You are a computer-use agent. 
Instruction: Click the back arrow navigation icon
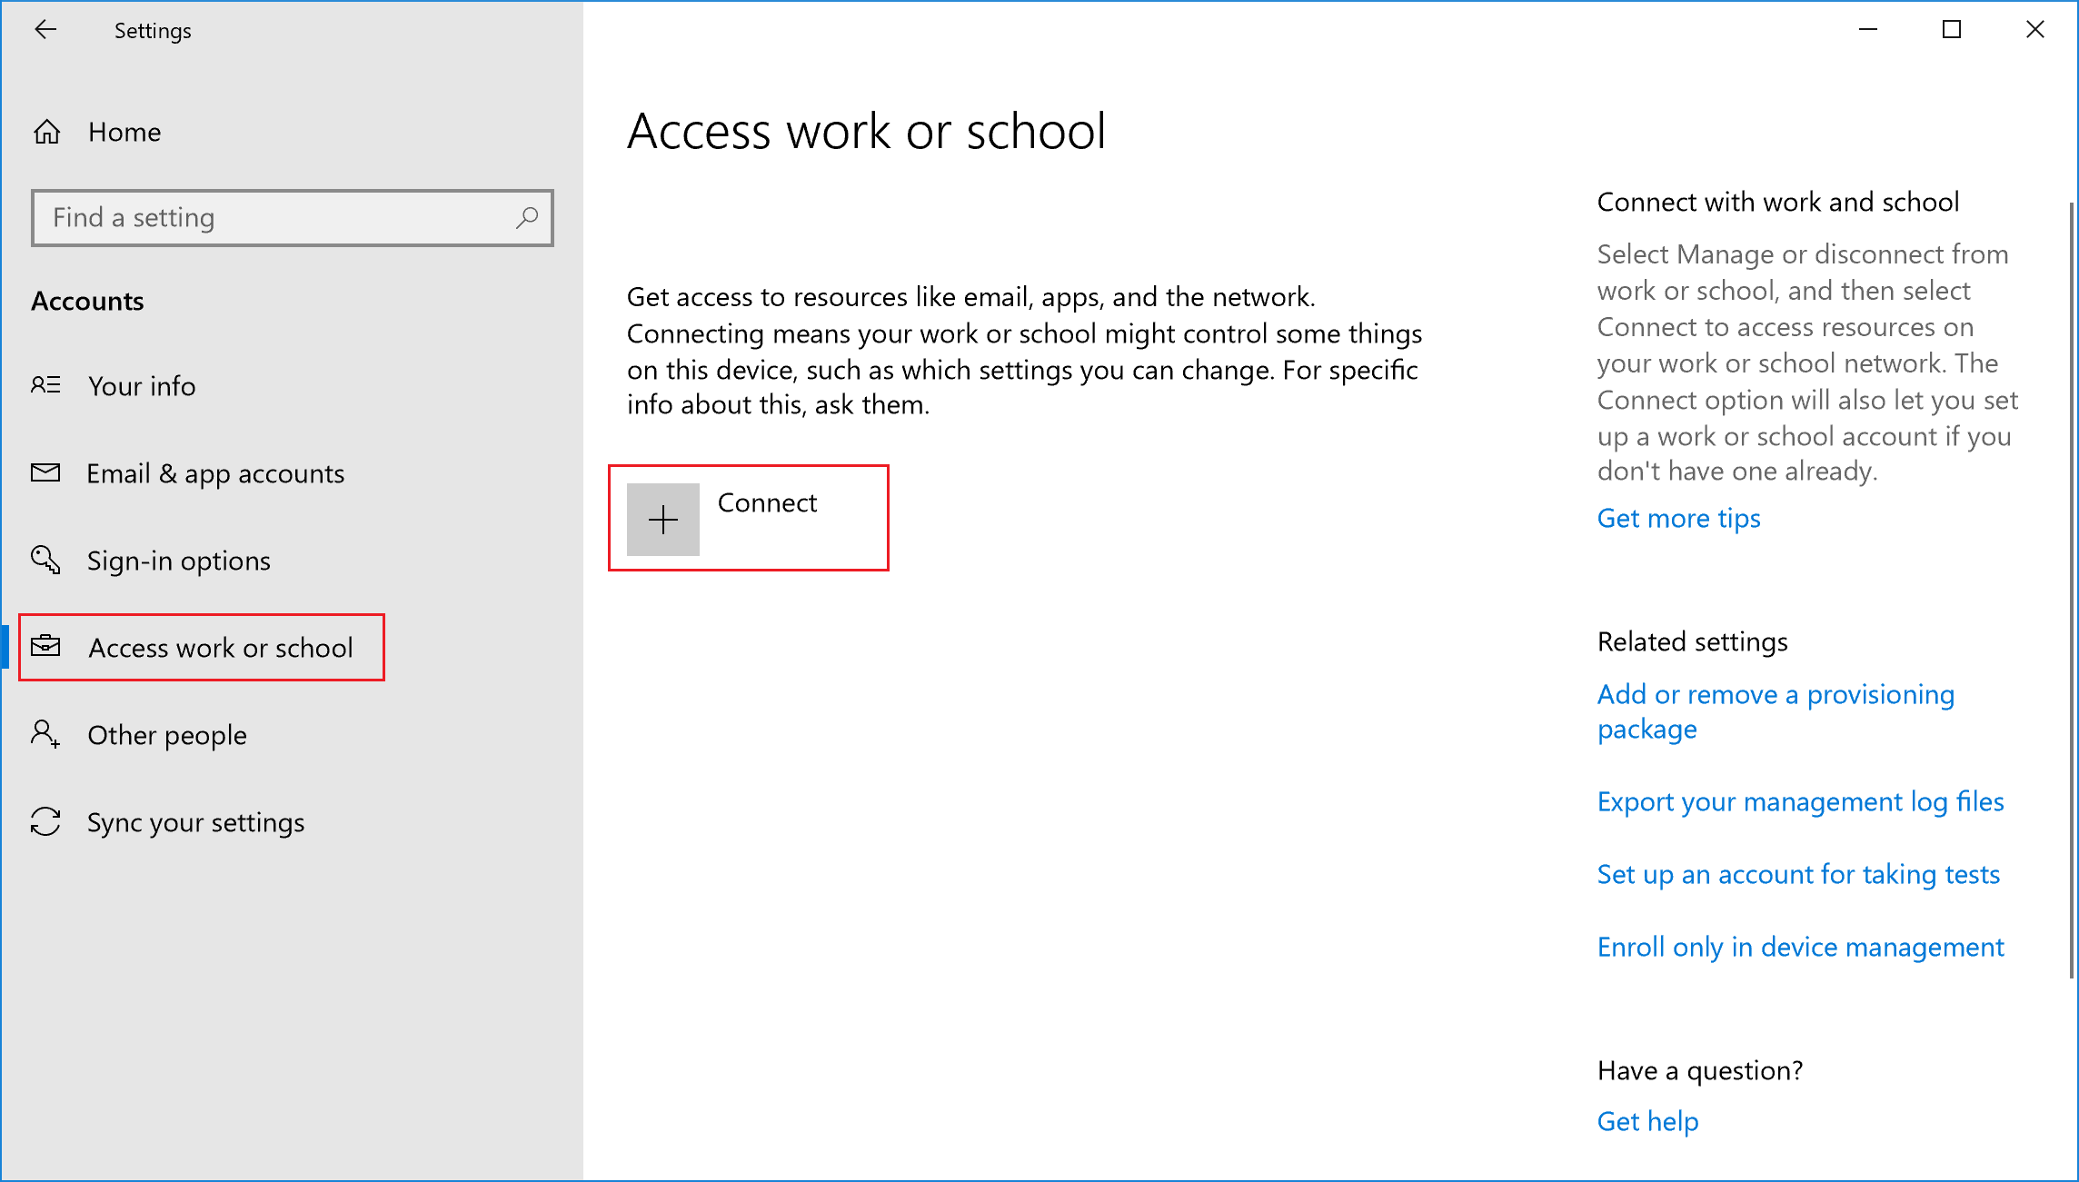click(x=43, y=28)
